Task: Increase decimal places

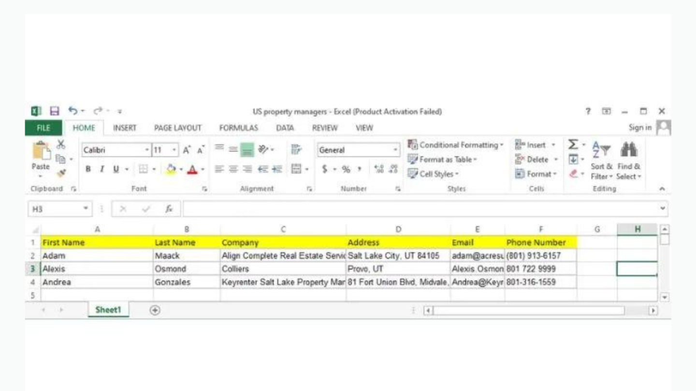Action: (379, 169)
